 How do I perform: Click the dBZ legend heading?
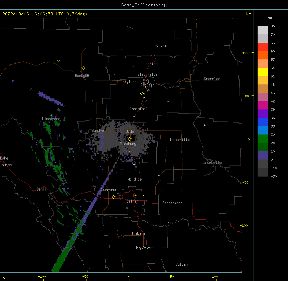271,18
